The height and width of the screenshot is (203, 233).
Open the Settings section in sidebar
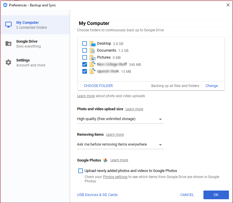(x=35, y=62)
